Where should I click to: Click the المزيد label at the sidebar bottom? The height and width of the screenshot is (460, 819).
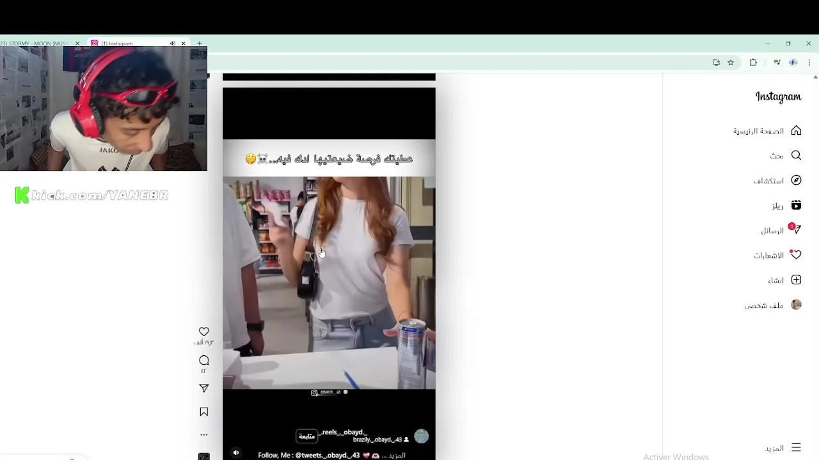[x=774, y=448]
